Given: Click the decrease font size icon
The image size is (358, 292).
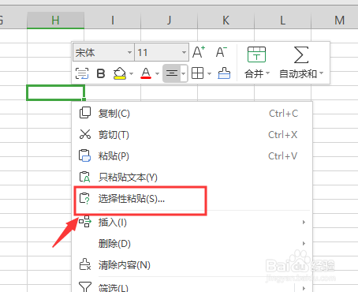Looking at the screenshot, I should tap(222, 52).
